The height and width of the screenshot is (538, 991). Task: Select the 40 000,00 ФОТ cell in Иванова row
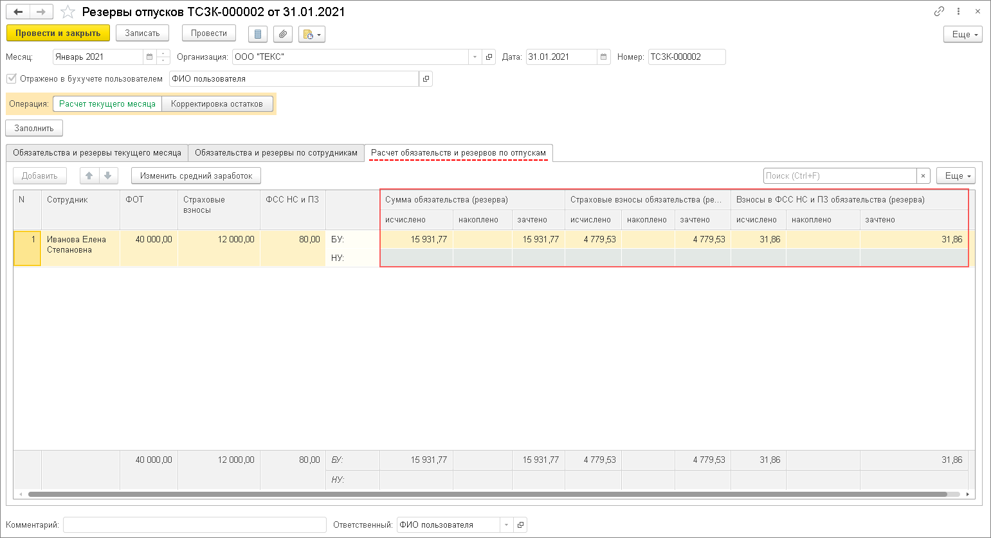coord(149,248)
